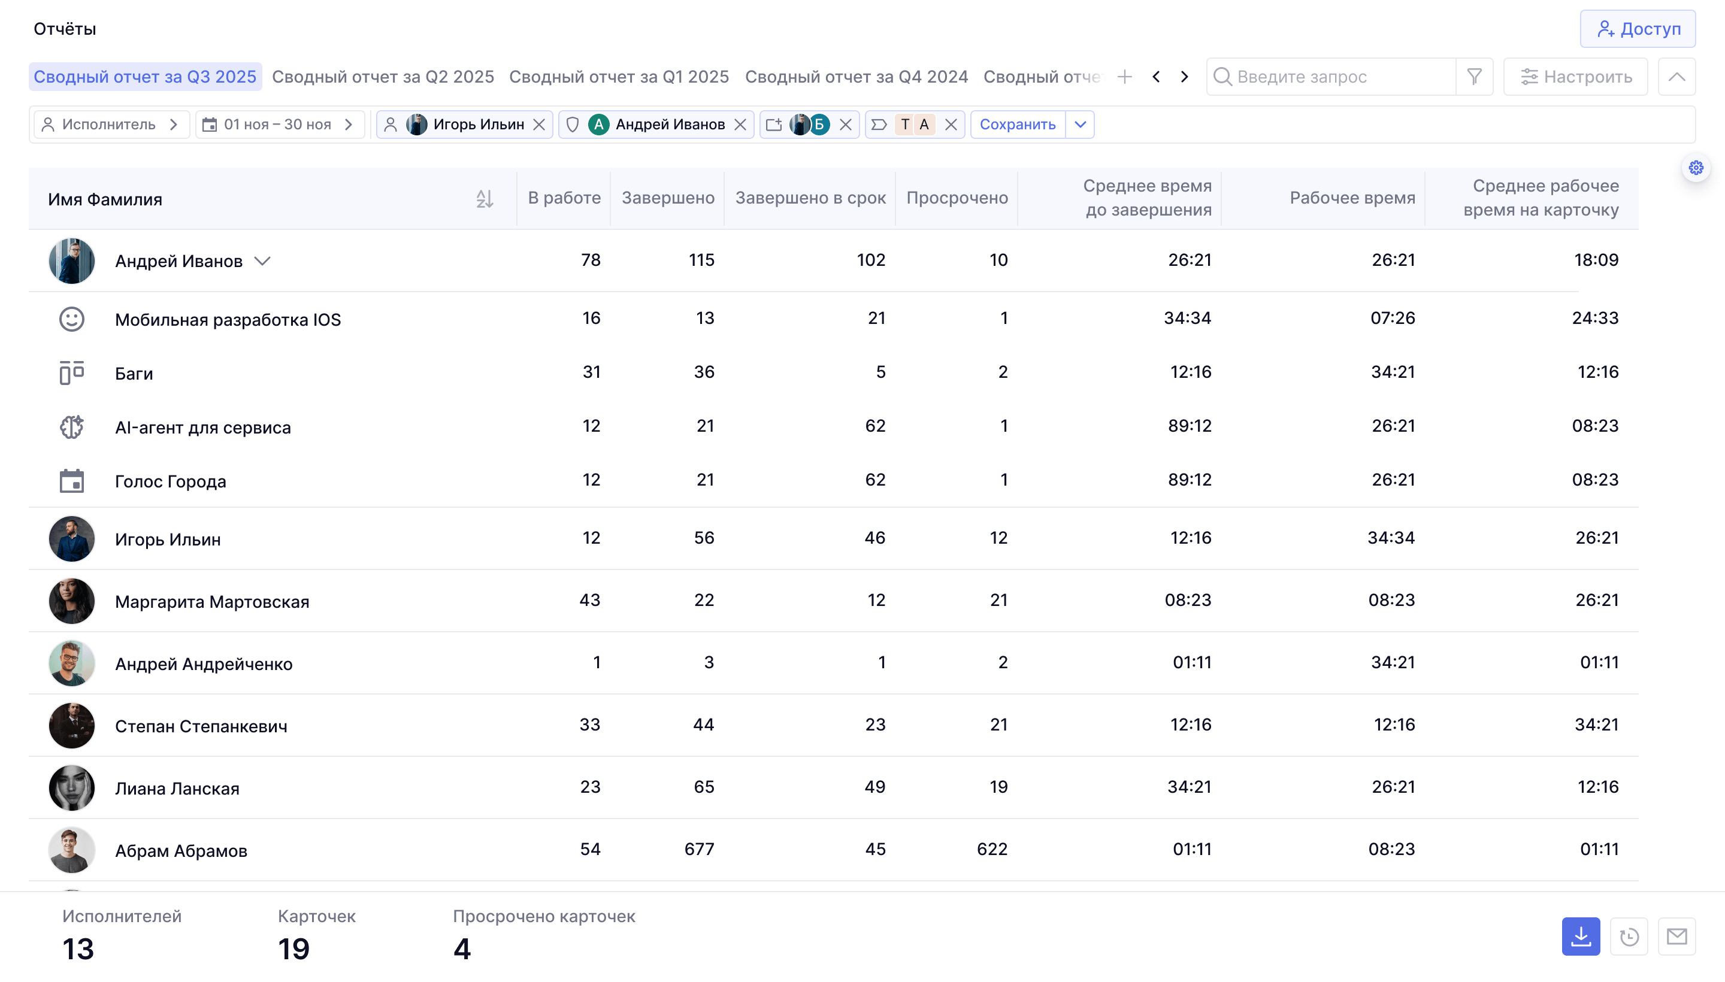This screenshot has width=1725, height=982.
Task: Open the report history clock icon
Action: (x=1629, y=936)
